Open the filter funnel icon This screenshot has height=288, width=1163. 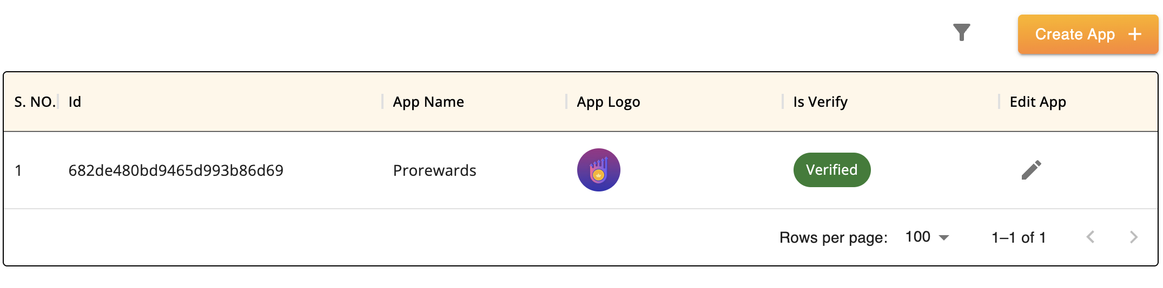(x=961, y=33)
